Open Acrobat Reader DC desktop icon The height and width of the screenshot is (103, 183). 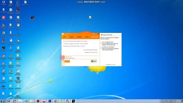pyautogui.click(x=18, y=11)
